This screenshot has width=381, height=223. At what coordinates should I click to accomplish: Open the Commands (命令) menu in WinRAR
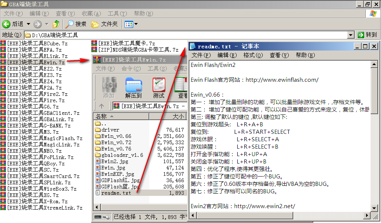point(131,69)
